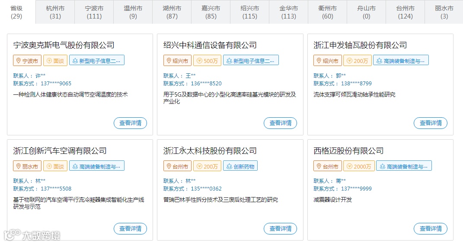Viewport: 463px width, 244px height.
Task: Open company title 浙江创新汽车空调有限公司
Action: click(60, 151)
